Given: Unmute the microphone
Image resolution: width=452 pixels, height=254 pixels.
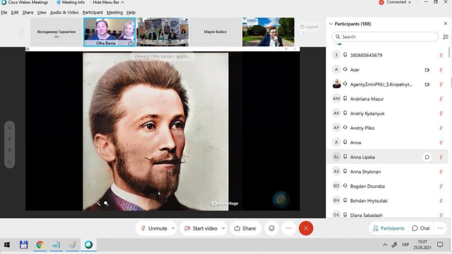Looking at the screenshot, I should 154,228.
